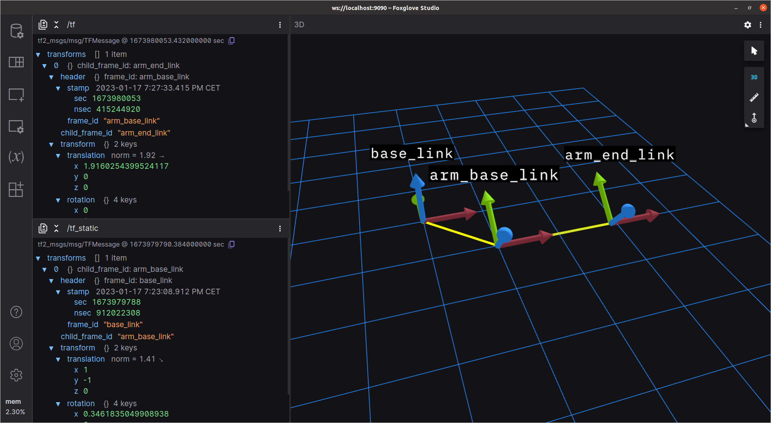Select the pointer selection tool in 3D panel
This screenshot has height=423, width=771.
point(754,51)
